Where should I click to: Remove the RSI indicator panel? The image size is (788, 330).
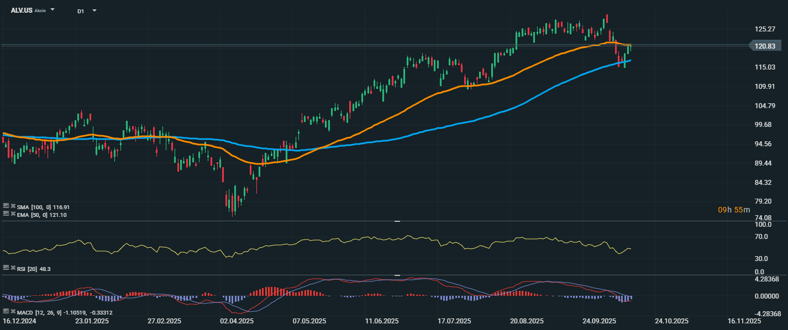(13, 268)
